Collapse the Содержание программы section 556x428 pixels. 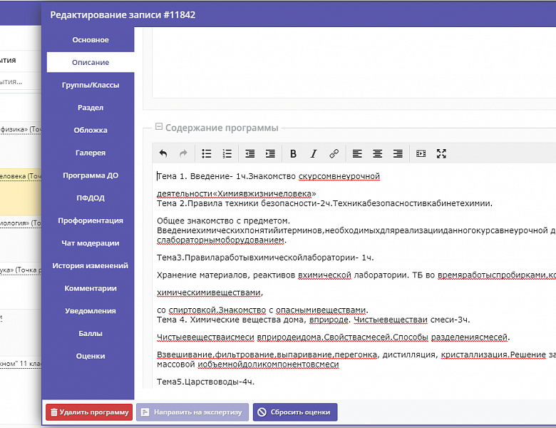point(159,127)
